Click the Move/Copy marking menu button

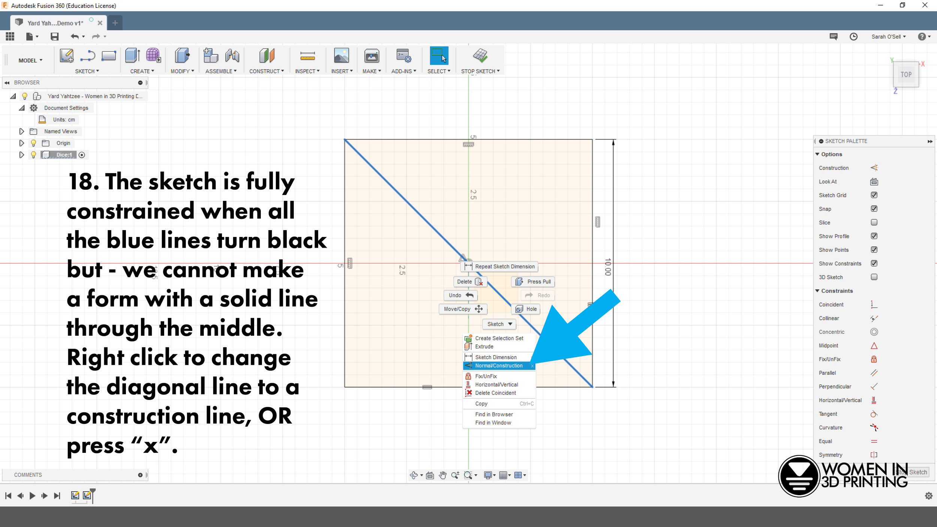click(463, 309)
